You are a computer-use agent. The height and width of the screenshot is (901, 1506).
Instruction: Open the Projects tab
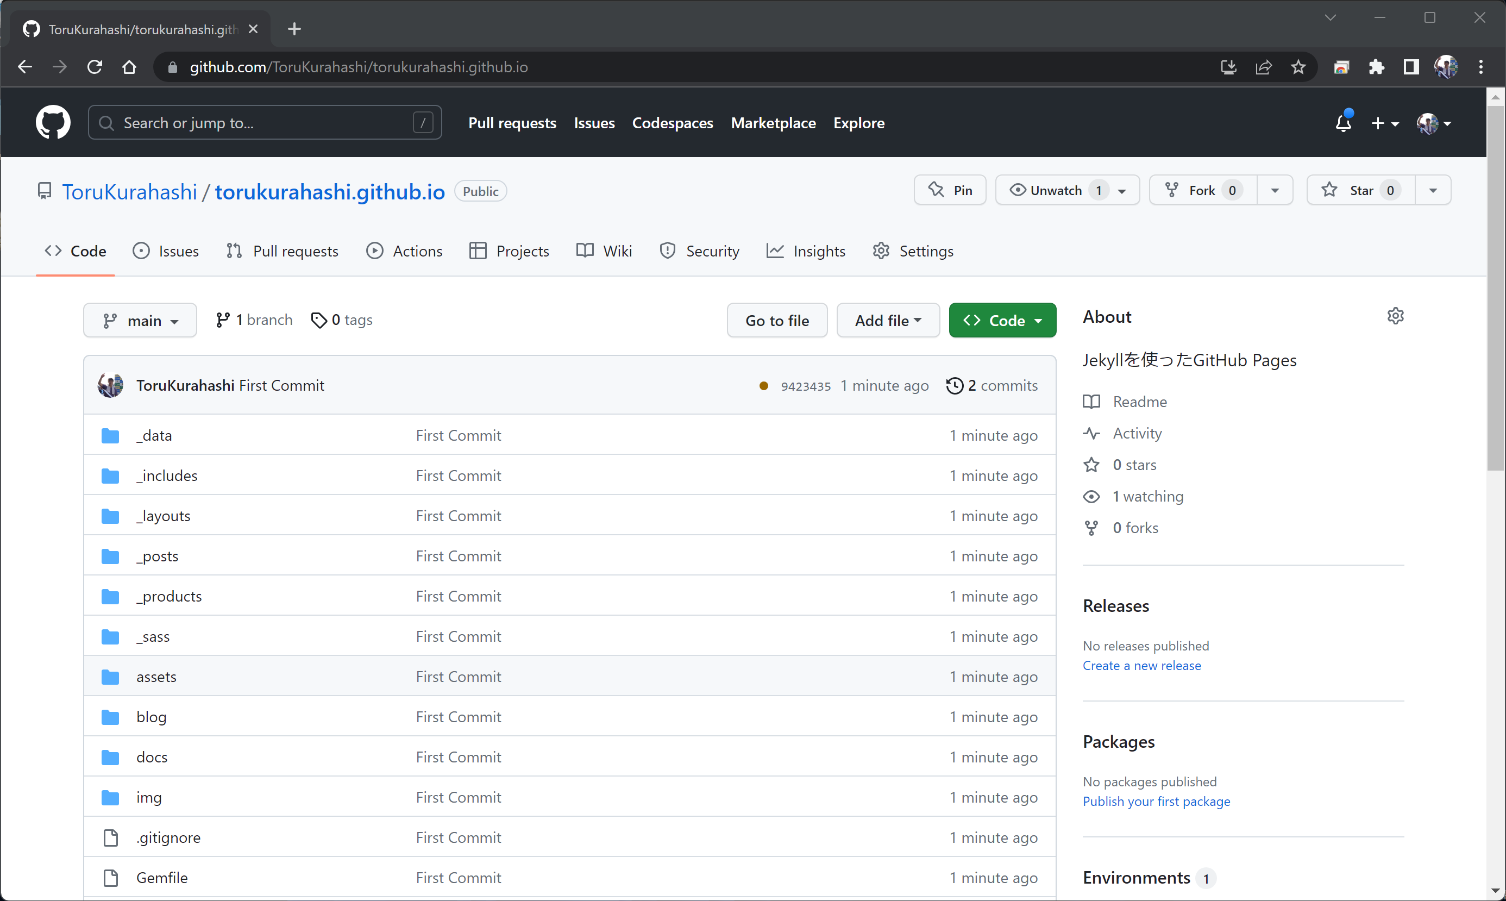pyautogui.click(x=509, y=252)
